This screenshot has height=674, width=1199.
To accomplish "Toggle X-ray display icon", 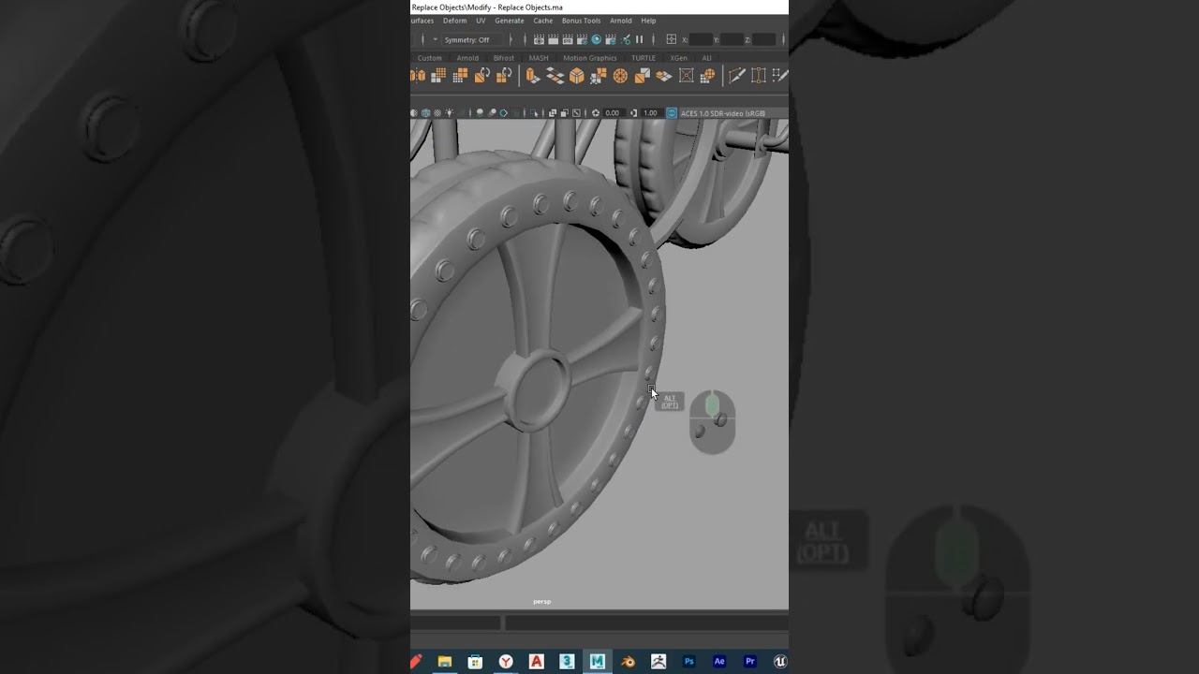I will (x=553, y=113).
